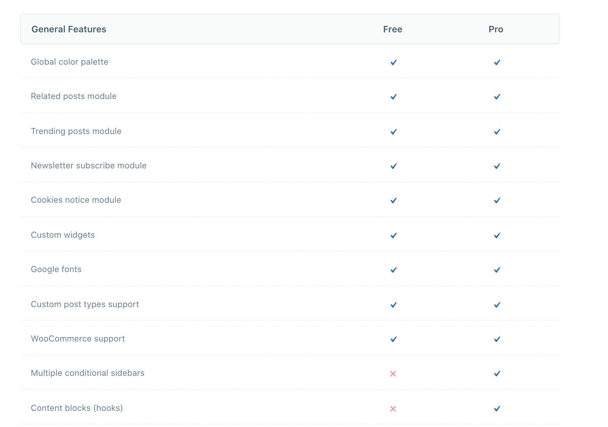
Task: Click the Free checkmark for Cookies notice module
Action: tap(393, 200)
